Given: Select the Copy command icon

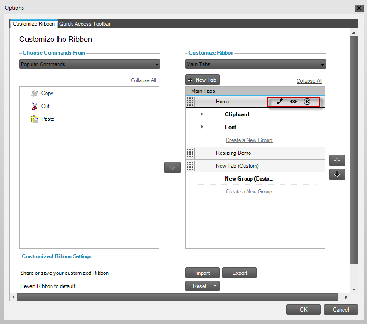Looking at the screenshot, I should pos(35,93).
